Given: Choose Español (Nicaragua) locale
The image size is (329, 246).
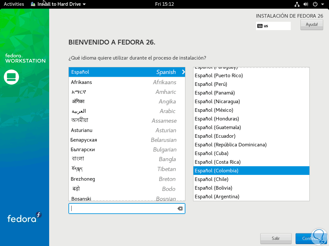Looking at the screenshot, I should [x=251, y=102].
